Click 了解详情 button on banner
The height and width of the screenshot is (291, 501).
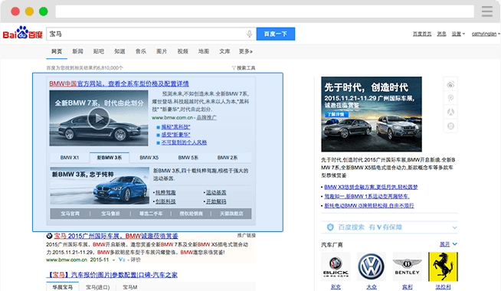coord(336,114)
